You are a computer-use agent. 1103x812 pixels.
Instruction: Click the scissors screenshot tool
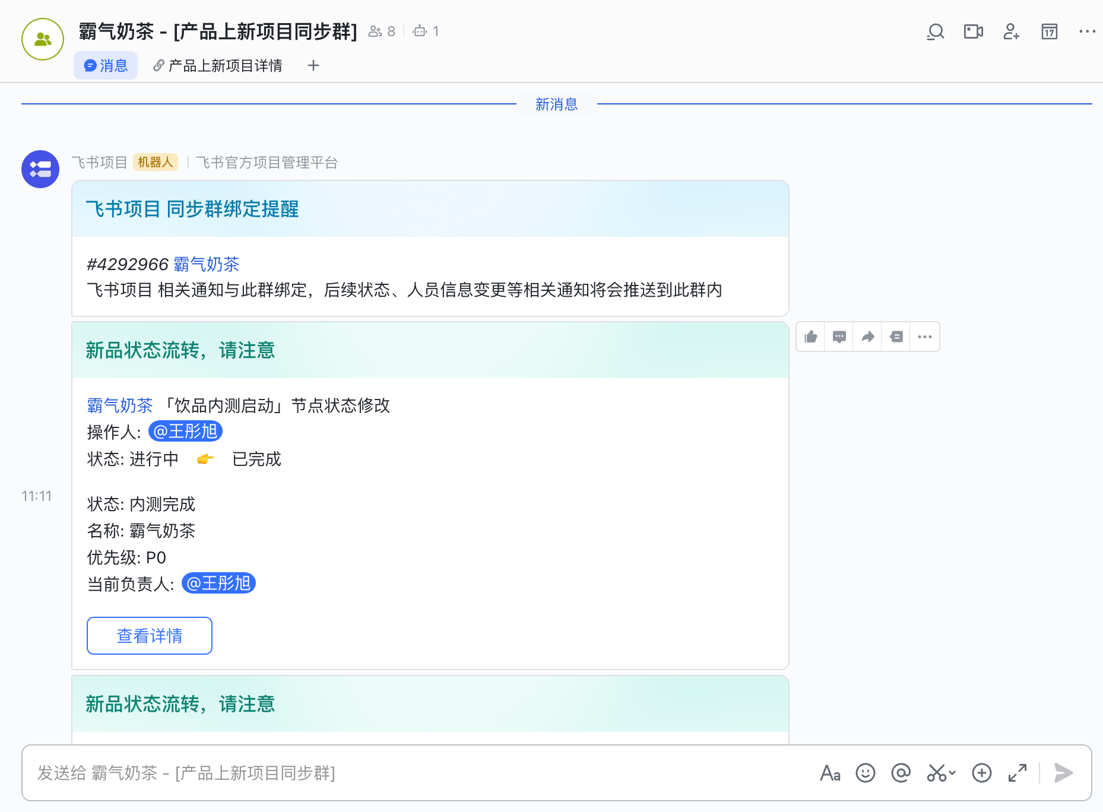pyautogui.click(x=936, y=773)
